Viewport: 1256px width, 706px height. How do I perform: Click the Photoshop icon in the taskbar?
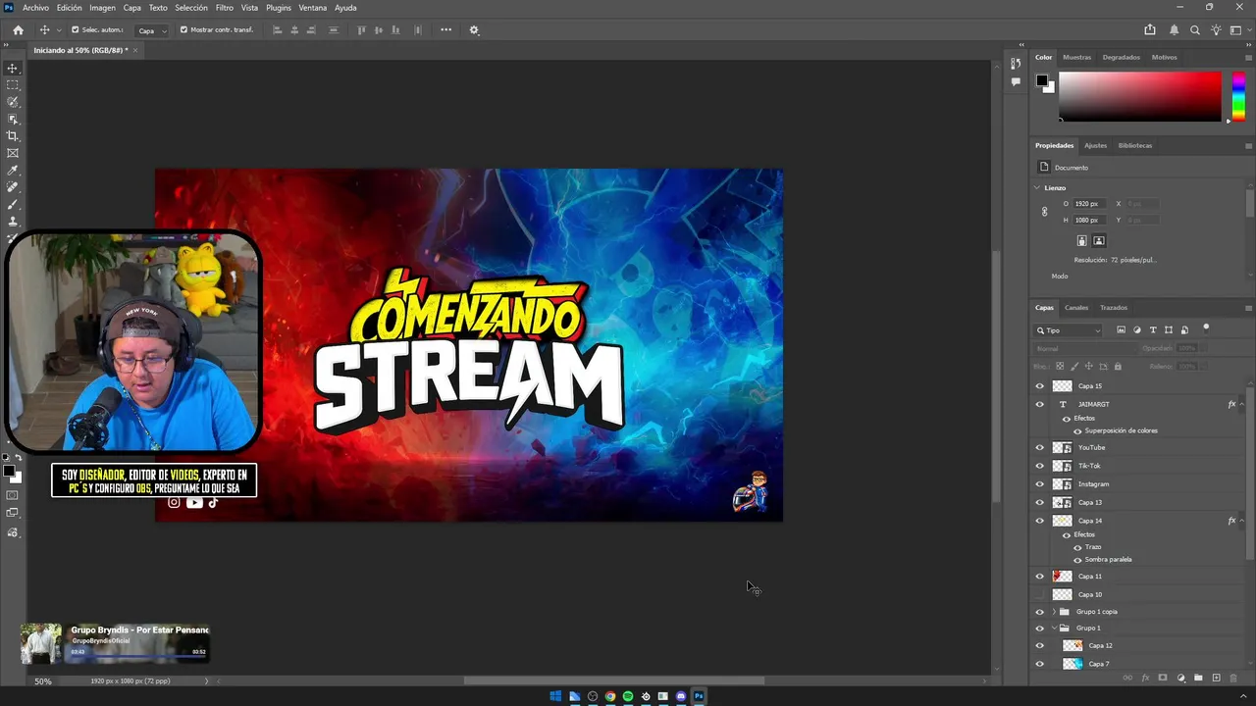pos(699,696)
